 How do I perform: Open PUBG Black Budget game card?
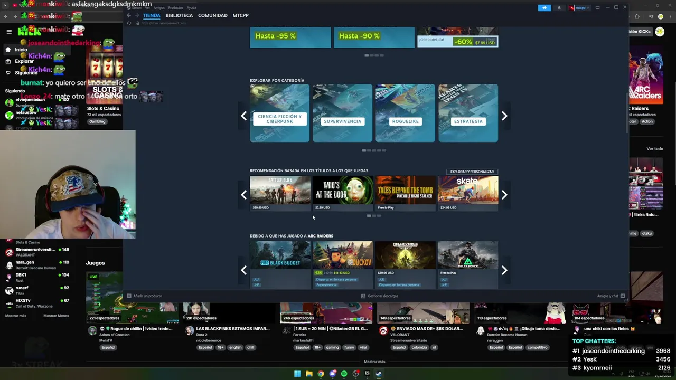click(280, 265)
